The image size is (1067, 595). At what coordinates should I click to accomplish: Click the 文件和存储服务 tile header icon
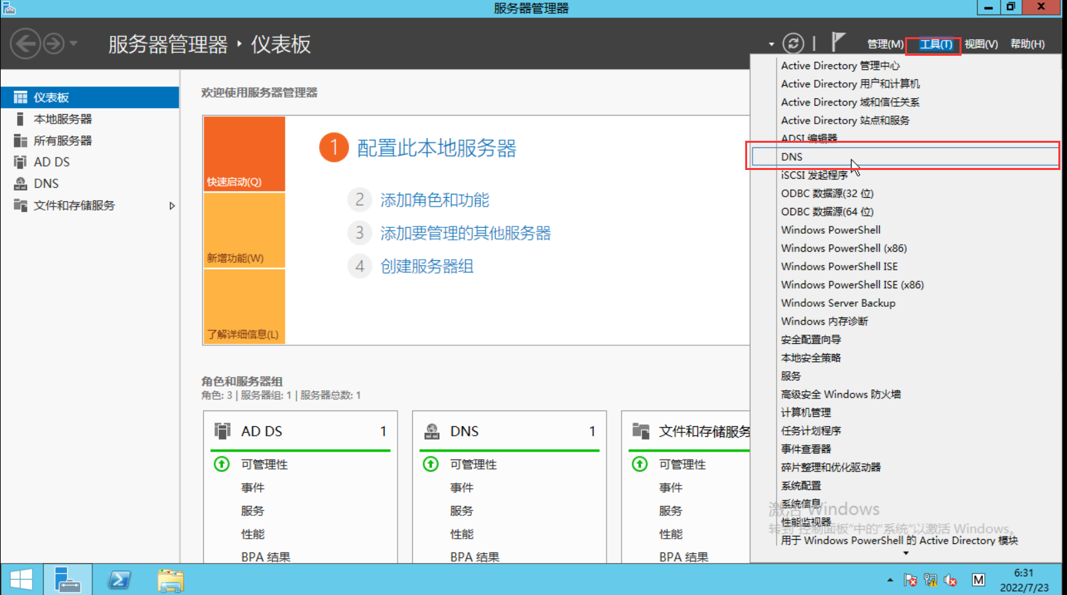click(641, 431)
